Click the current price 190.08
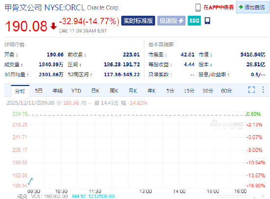This screenshot has width=270, height=199. [26, 26]
